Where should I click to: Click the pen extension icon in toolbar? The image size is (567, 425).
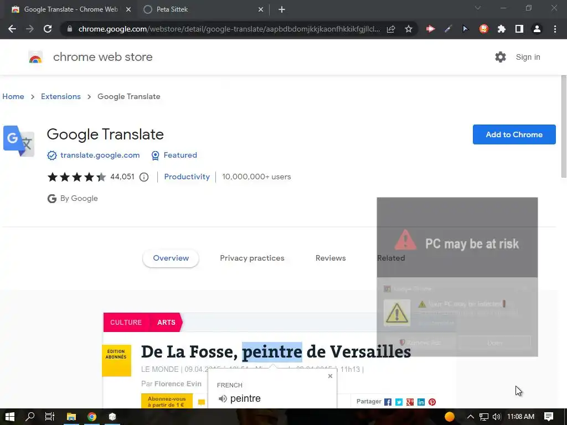pyautogui.click(x=448, y=29)
